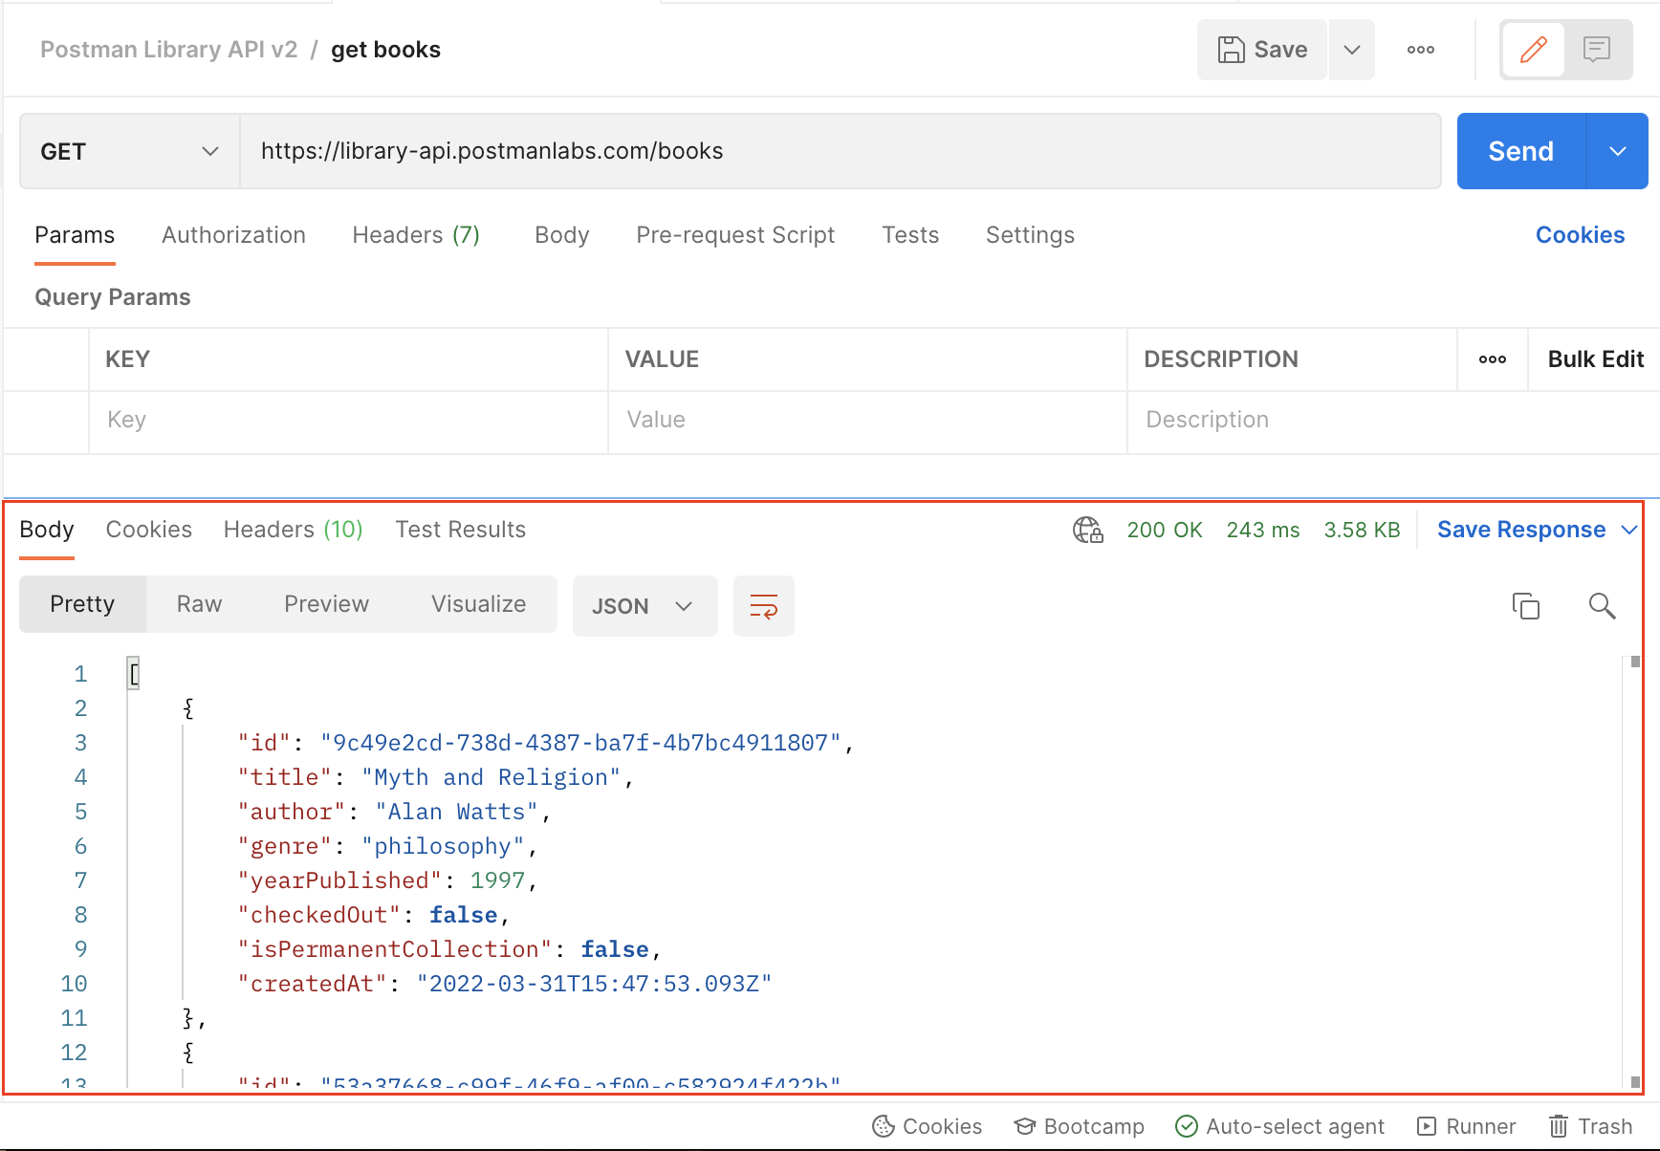This screenshot has width=1660, height=1151.
Task: Toggle line wrapping in response viewer
Action: click(x=763, y=605)
